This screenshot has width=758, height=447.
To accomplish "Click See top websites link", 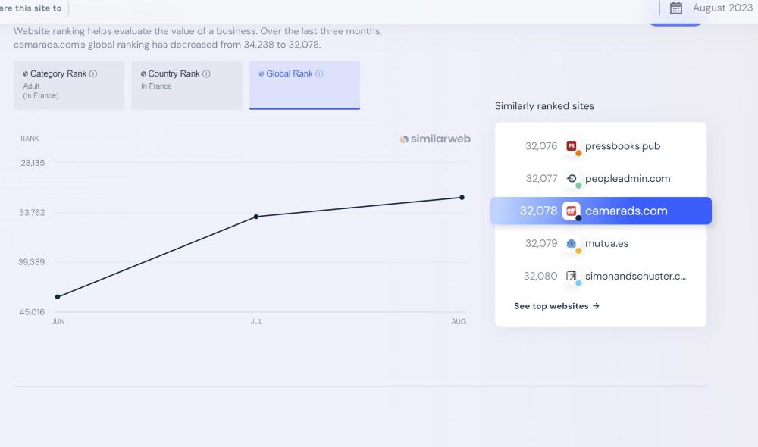I will tap(556, 306).
